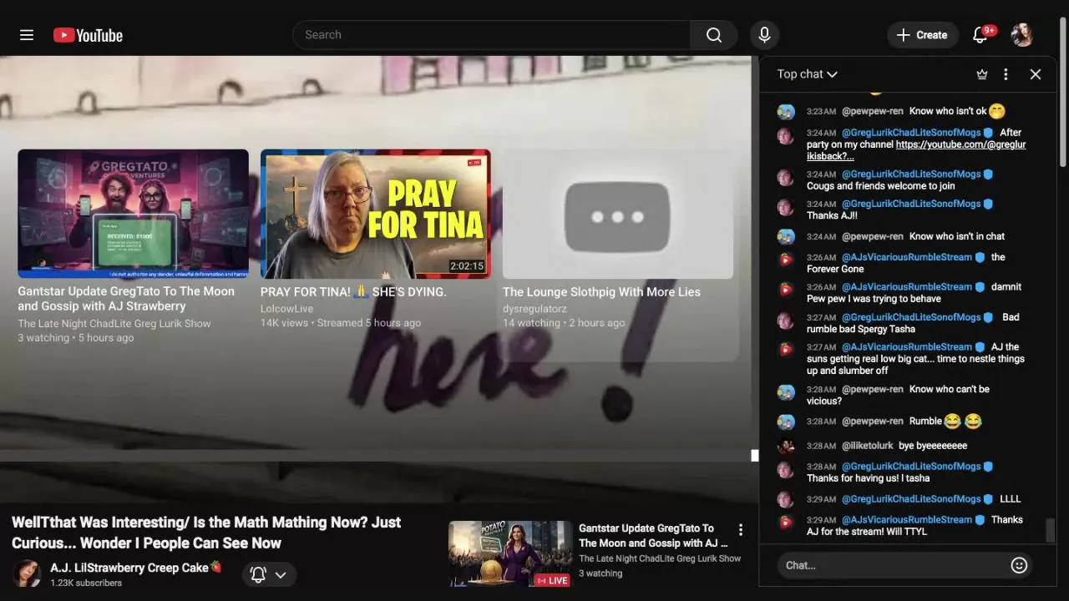The width and height of the screenshot is (1069, 601).
Task: Click the chat panel scrollbar thumb
Action: [1050, 530]
